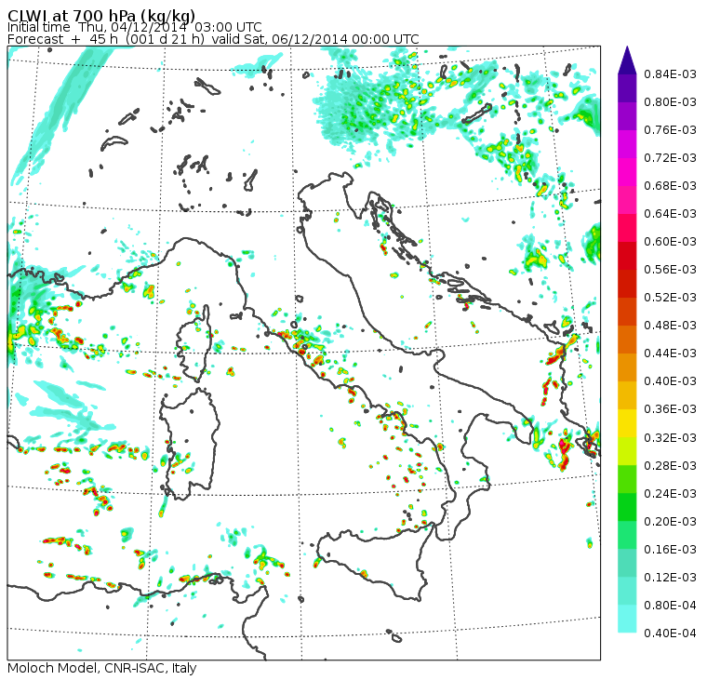Click the yellow colorbar segment above 0.32E-03
The width and height of the screenshot is (707, 680).
tap(627, 423)
